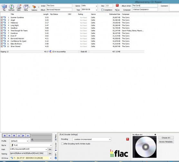
Task: Switch to the Encoder vertical tab
Action: tap(56, 147)
